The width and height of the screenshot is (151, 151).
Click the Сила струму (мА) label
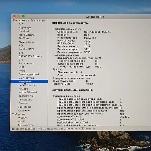click(64, 81)
